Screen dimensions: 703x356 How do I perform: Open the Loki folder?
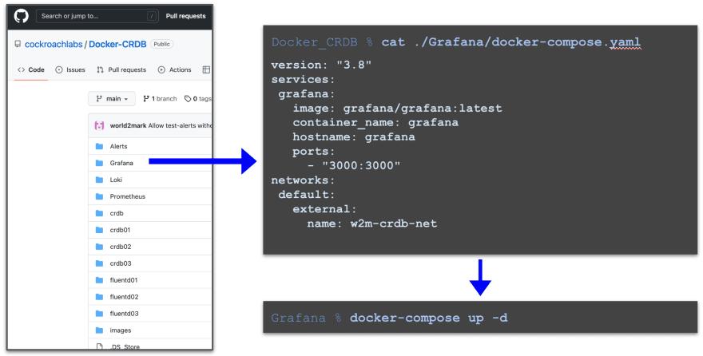116,180
